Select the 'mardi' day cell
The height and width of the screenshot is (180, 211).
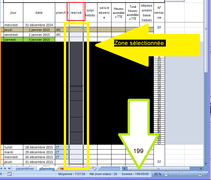click(x=13, y=152)
